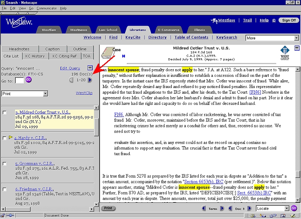Switch to the Law School tab
This screenshot has width=301, height=219.
coord(108,30)
